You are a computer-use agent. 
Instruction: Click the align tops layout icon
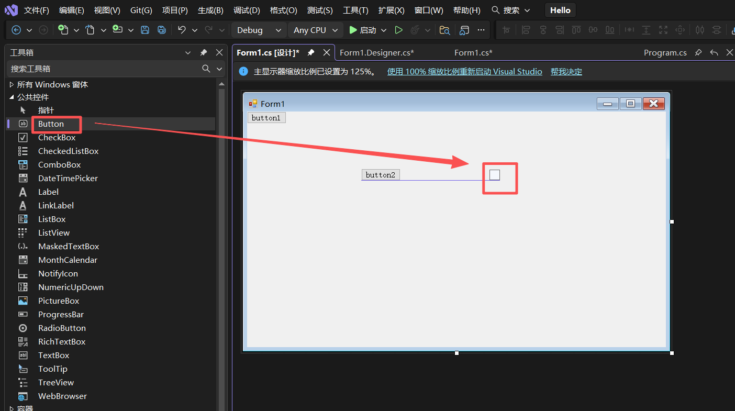click(576, 30)
